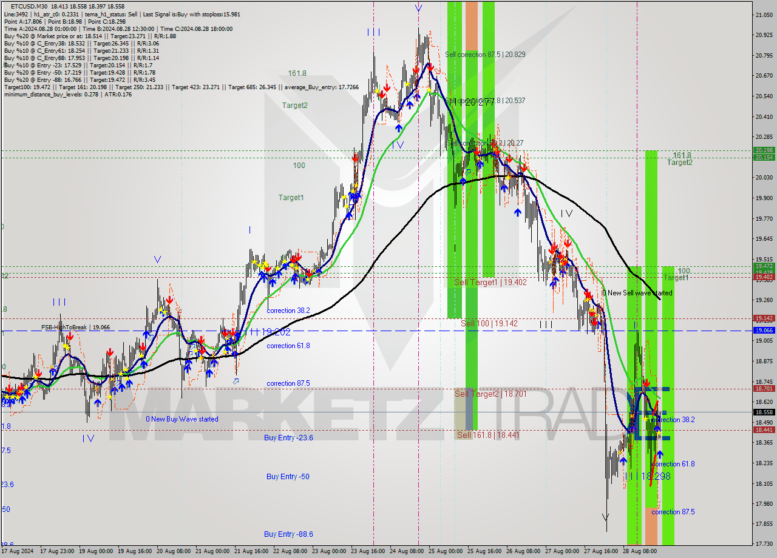Click the 18.235 price axis value
This screenshot has width=777, height=558.
point(764,463)
